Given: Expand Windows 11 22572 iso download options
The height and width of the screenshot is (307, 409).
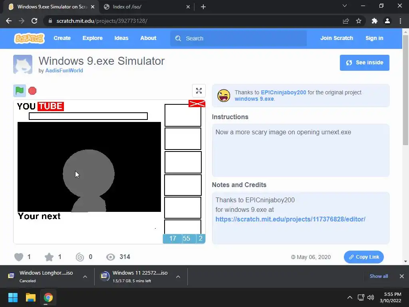Looking at the screenshot, I should pyautogui.click(x=178, y=277).
